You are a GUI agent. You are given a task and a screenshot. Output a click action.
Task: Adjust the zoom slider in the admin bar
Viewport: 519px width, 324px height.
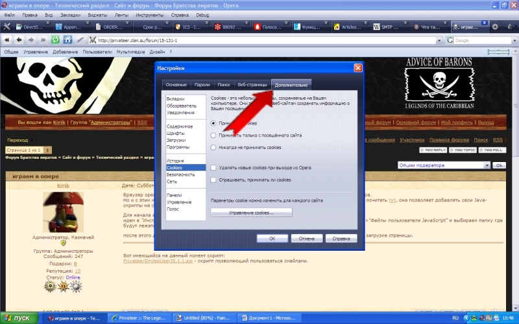coord(498,52)
